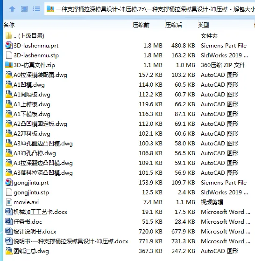The width and height of the screenshot is (255, 261).
Task: Click the 机械加工工艺卡.docx Word icon
Action: (9, 212)
